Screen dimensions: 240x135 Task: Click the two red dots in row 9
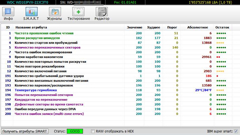pos(218,57)
